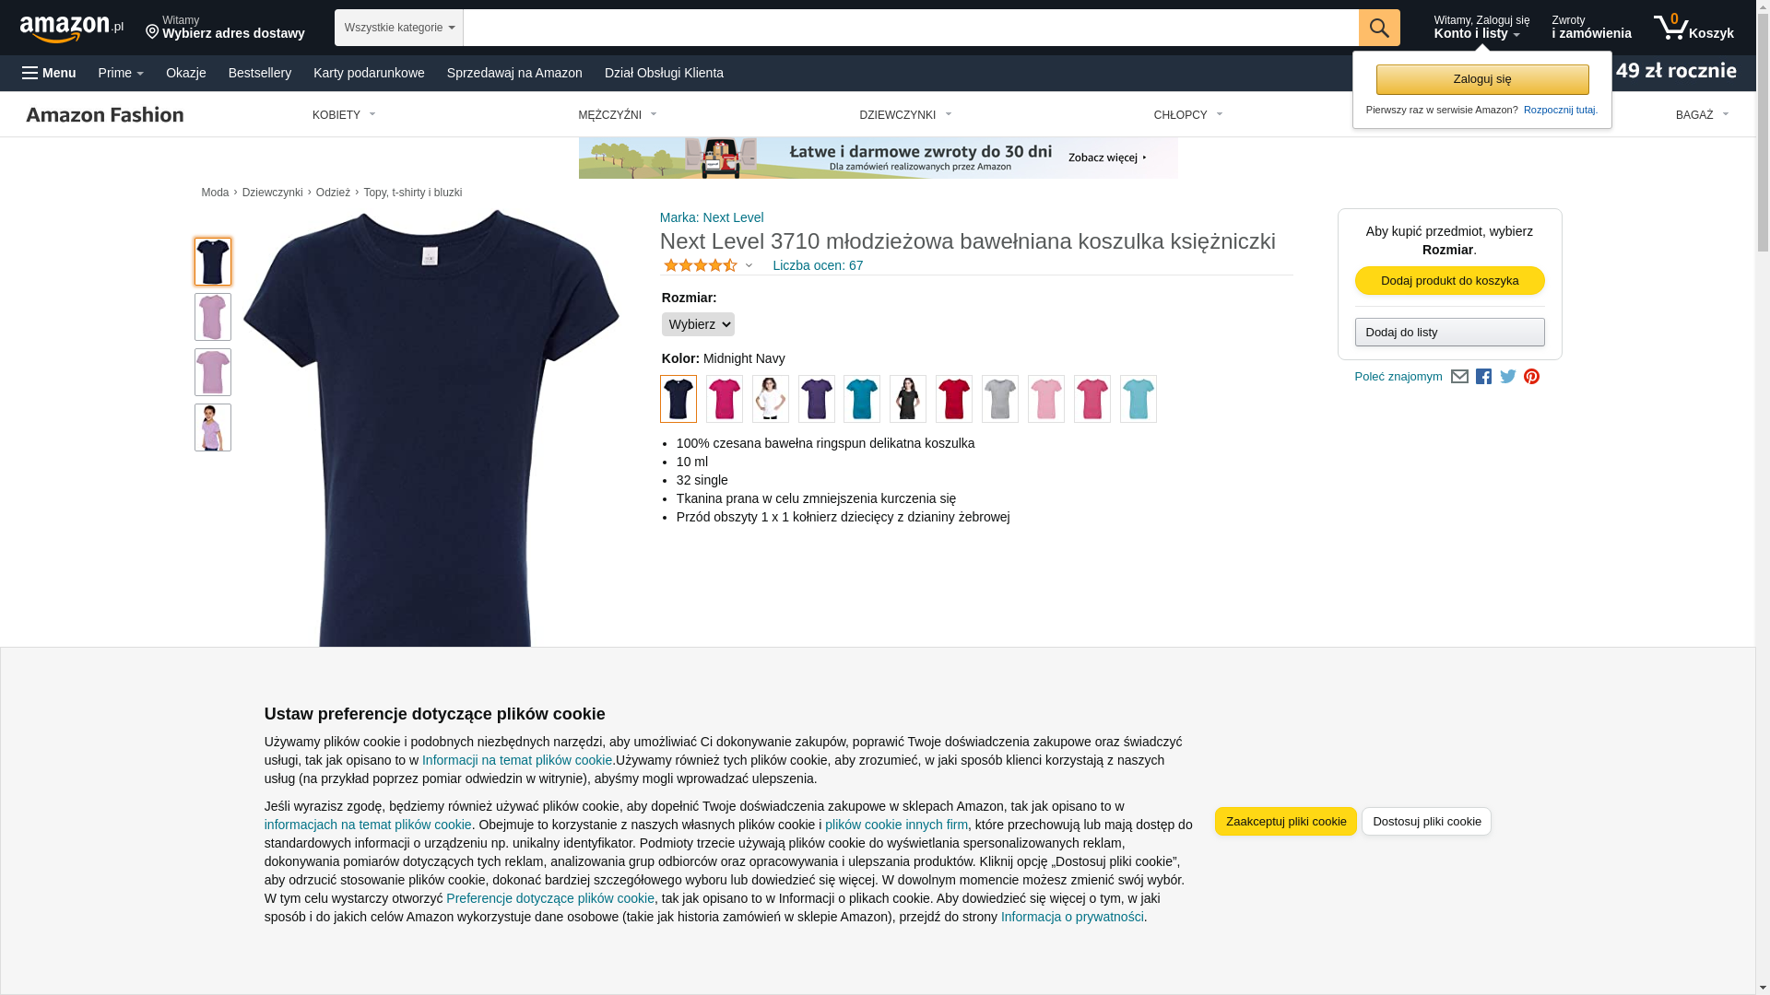Choose the turquoise blue shirt swatch
1770x995 pixels.
[862, 399]
